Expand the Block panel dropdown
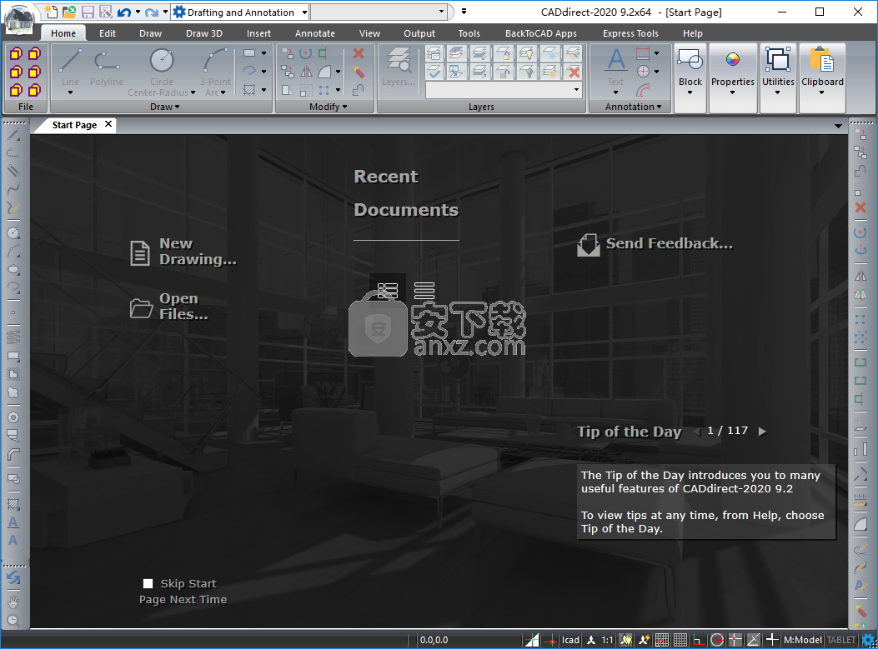This screenshot has width=878, height=649. click(x=690, y=92)
